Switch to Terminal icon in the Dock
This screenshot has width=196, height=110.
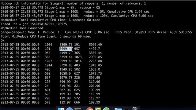pyautogui.click(x=78, y=109)
